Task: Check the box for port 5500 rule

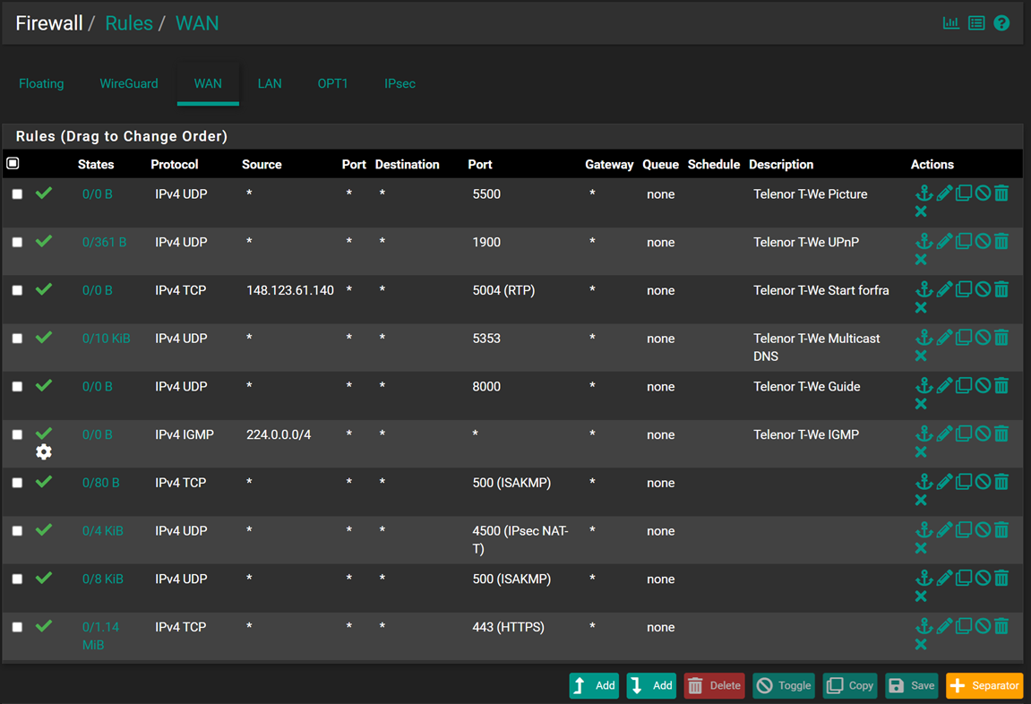Action: [17, 194]
